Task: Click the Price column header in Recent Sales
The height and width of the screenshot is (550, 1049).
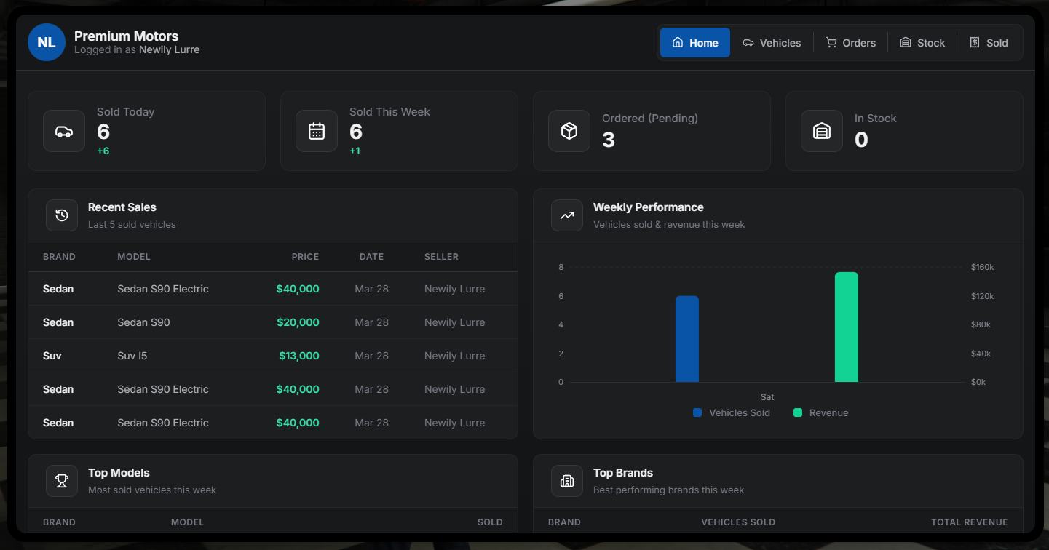Action: click(x=305, y=256)
